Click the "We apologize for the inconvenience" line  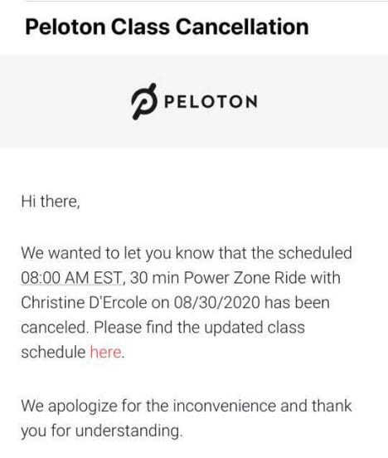coord(148,407)
